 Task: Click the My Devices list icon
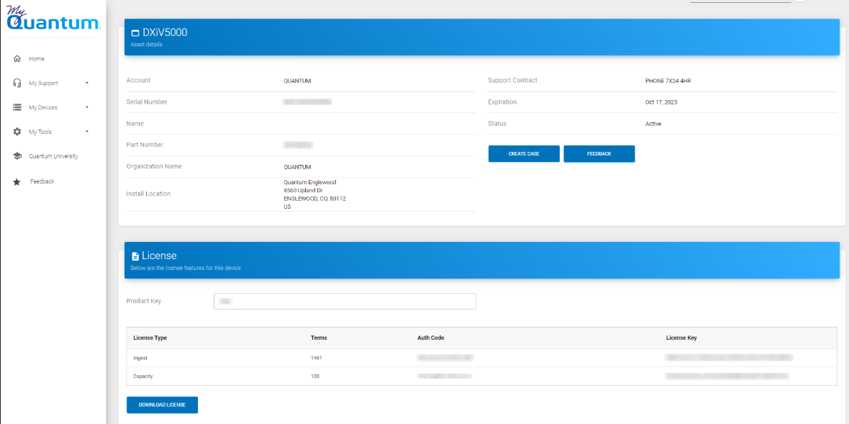[17, 108]
